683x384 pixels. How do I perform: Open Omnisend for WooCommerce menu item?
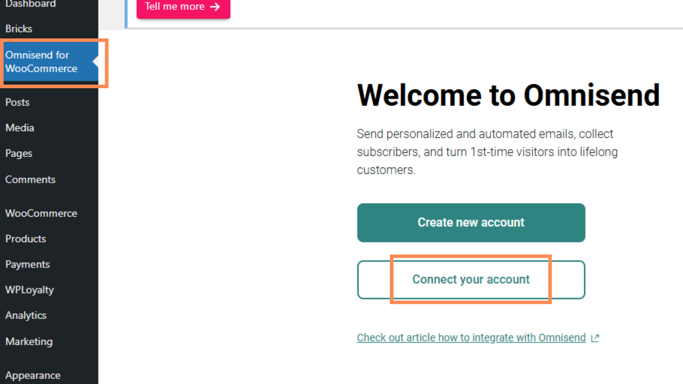(41, 62)
